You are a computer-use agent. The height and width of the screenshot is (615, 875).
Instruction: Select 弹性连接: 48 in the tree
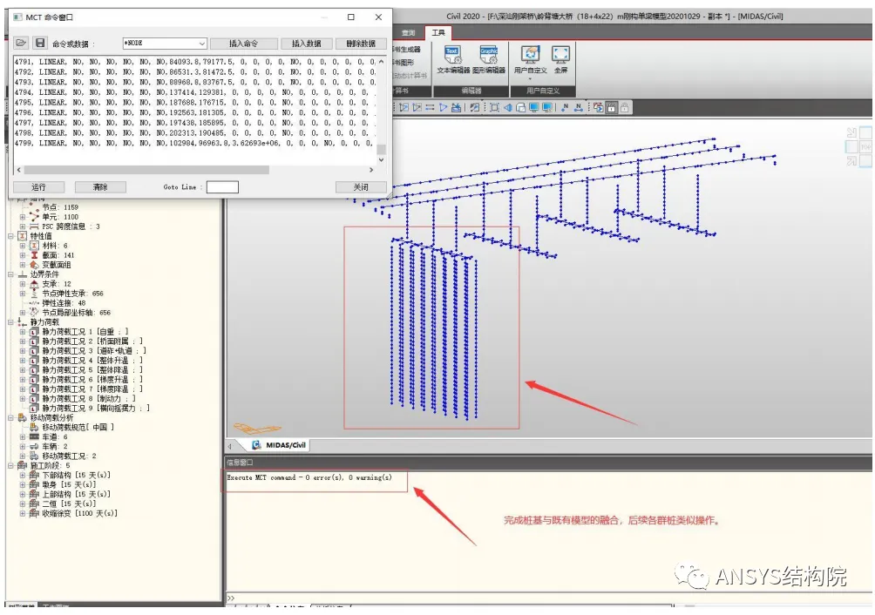64,303
